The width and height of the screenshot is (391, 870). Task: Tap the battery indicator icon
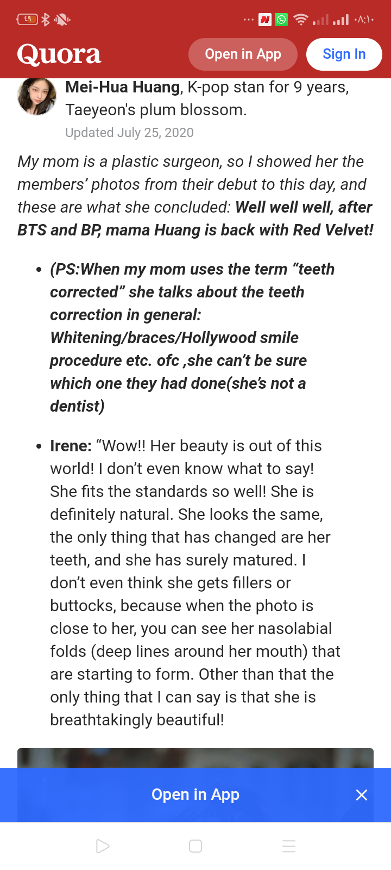tap(27, 20)
